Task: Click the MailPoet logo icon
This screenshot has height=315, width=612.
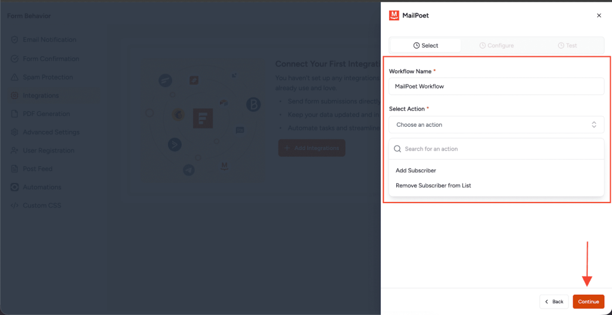Action: pos(394,16)
